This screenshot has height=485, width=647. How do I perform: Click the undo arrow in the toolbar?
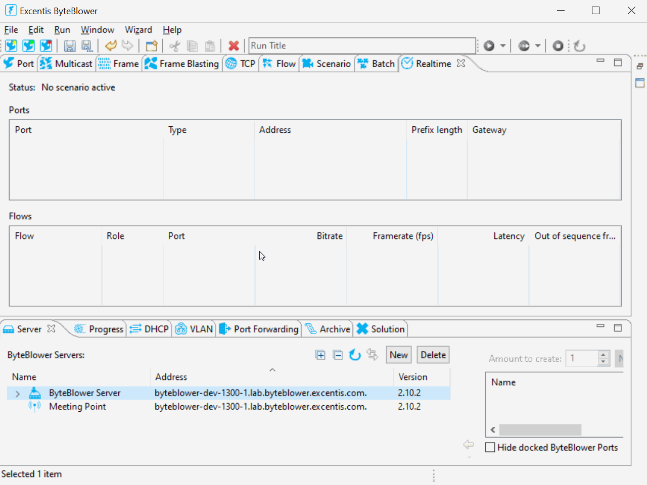click(x=111, y=46)
